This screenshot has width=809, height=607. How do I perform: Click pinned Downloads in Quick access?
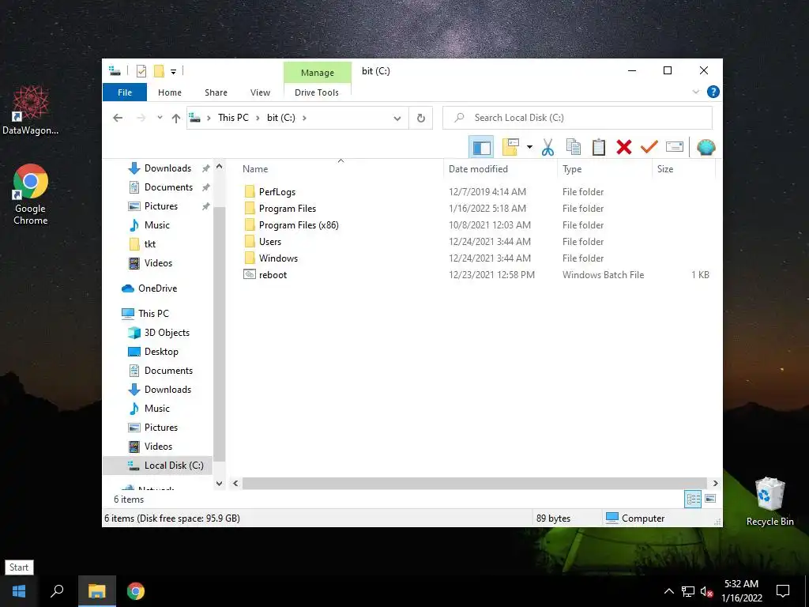coord(167,168)
